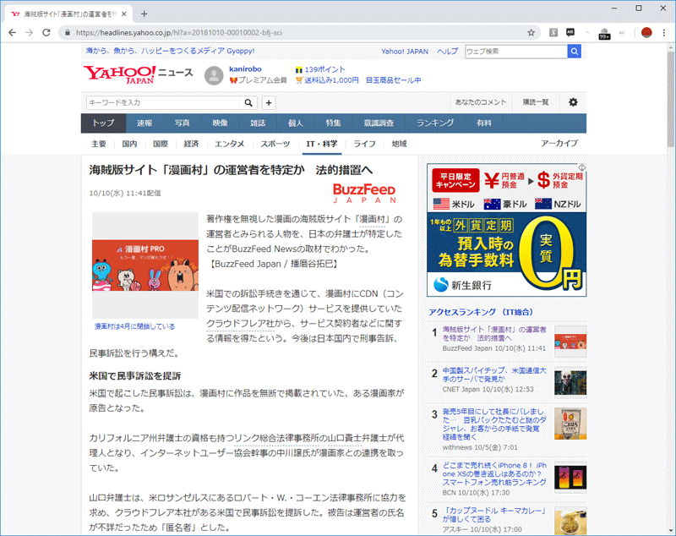Select the トップ navigation tab
The height and width of the screenshot is (536, 676).
coord(103,123)
